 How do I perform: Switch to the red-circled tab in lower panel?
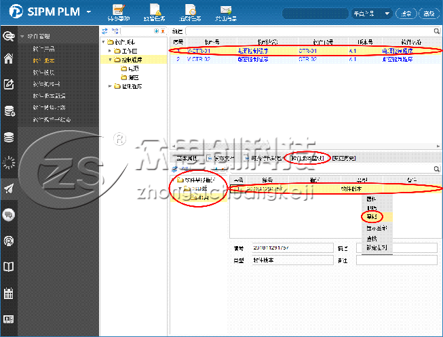click(307, 158)
